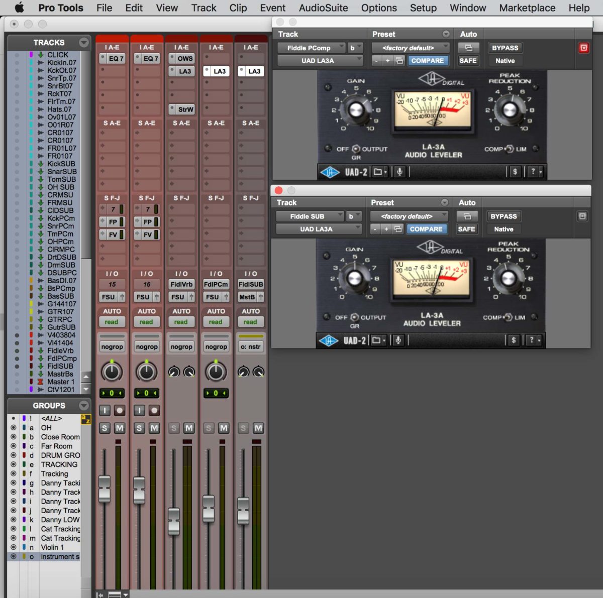The width and height of the screenshot is (603, 598).
Task: Open the Fiddle PComp track selector dropdown
Action: 312,48
